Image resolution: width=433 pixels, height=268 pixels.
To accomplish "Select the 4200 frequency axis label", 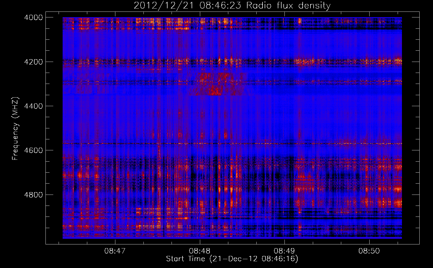I will [33, 62].
